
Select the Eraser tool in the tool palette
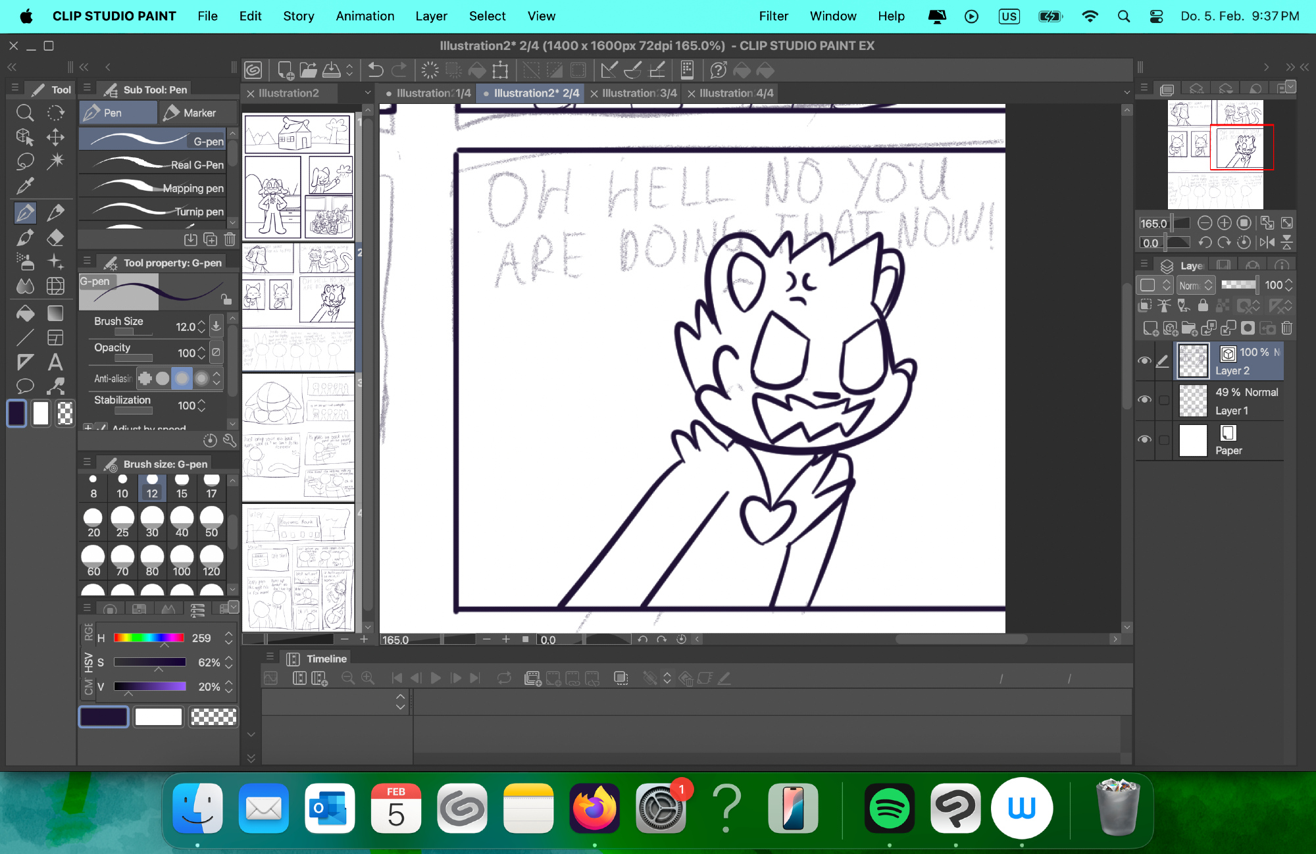[55, 237]
